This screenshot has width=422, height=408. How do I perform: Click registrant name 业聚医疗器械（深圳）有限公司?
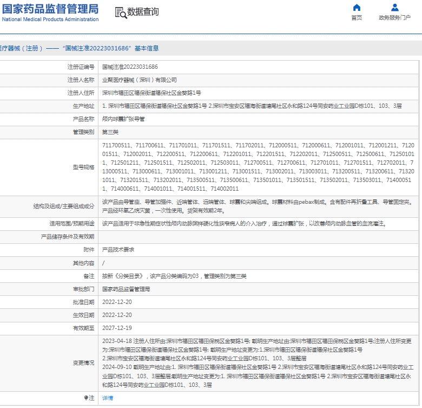click(140, 80)
